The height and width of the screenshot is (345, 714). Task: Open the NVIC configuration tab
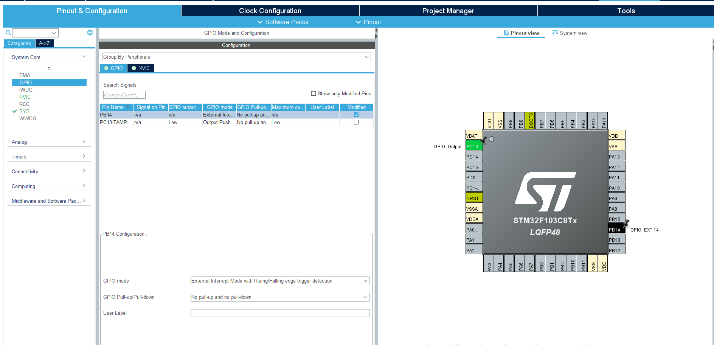141,68
